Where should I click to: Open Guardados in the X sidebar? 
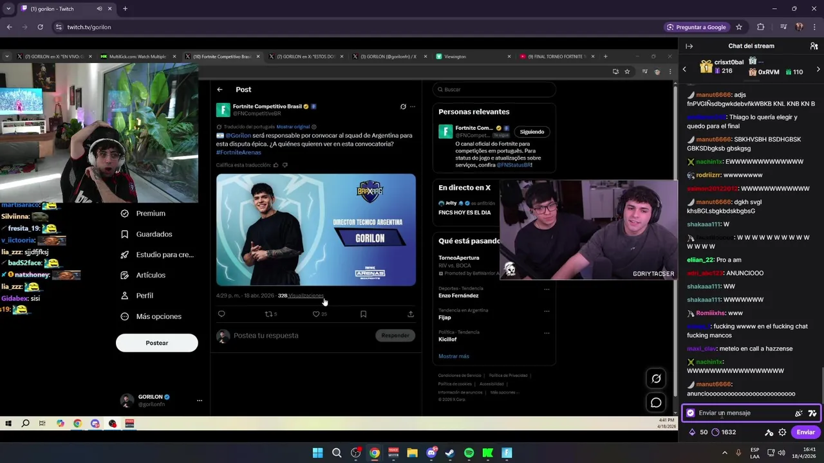[x=147, y=234]
